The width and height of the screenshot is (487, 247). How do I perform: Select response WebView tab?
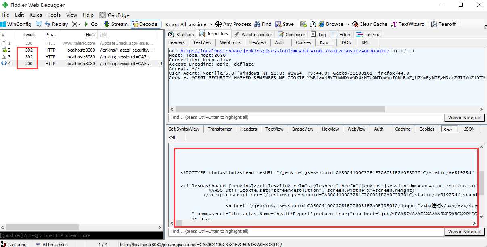pyautogui.click(x=356, y=129)
